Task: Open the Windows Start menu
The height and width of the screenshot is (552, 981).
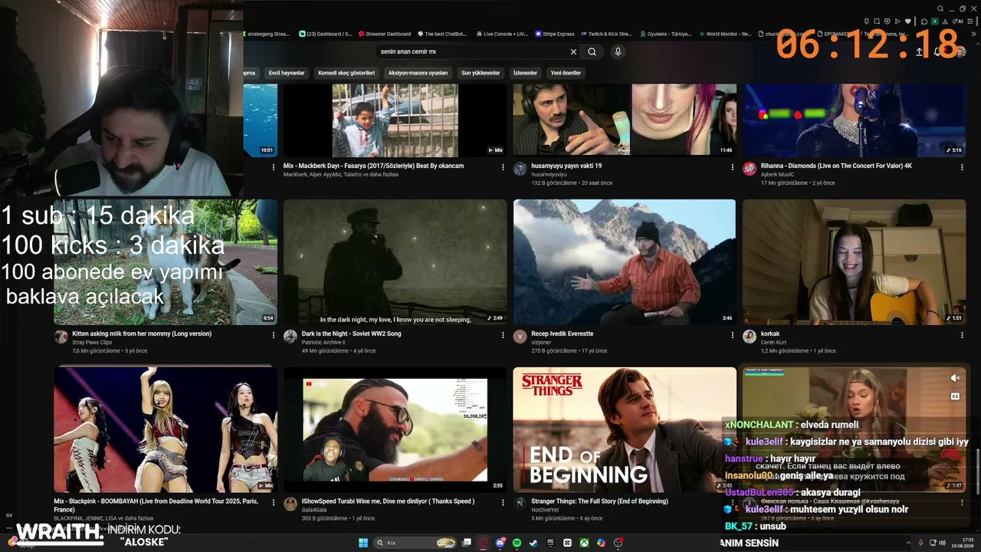Action: point(363,543)
